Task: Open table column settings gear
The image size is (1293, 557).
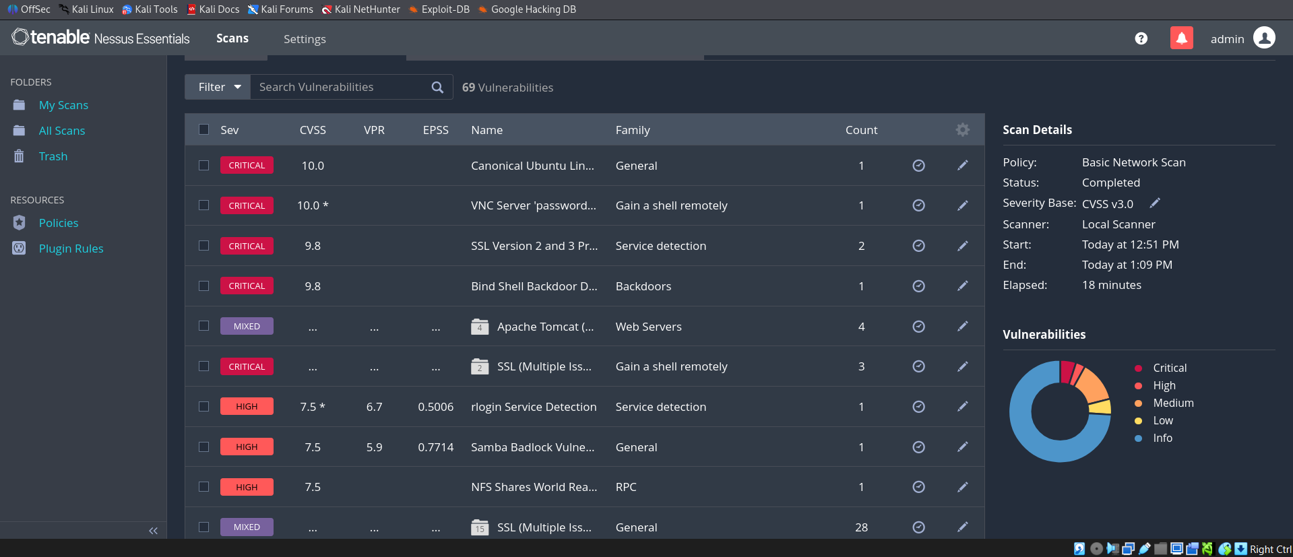Action: click(x=962, y=130)
